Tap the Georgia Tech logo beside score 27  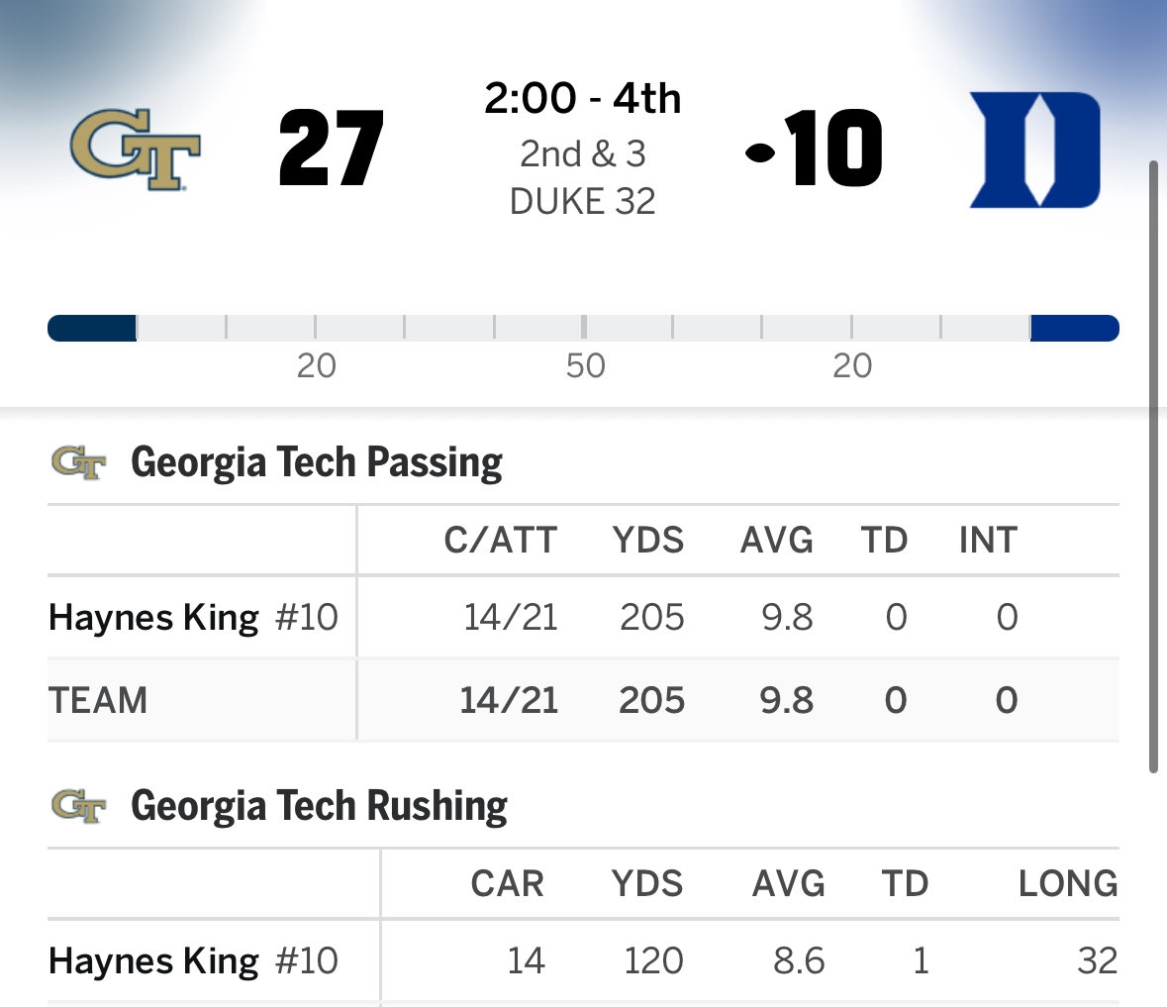(x=136, y=149)
